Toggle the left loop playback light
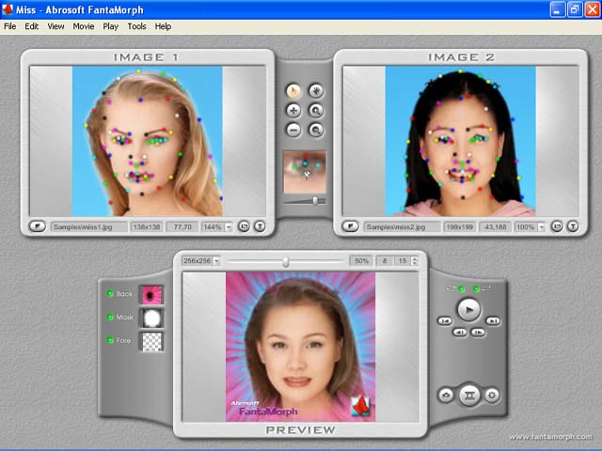 [462, 288]
